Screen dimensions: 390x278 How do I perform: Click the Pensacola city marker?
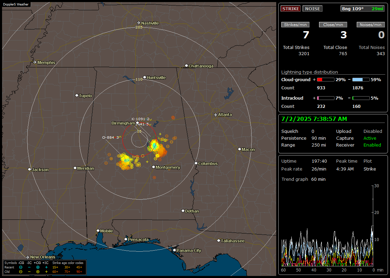[126, 239]
